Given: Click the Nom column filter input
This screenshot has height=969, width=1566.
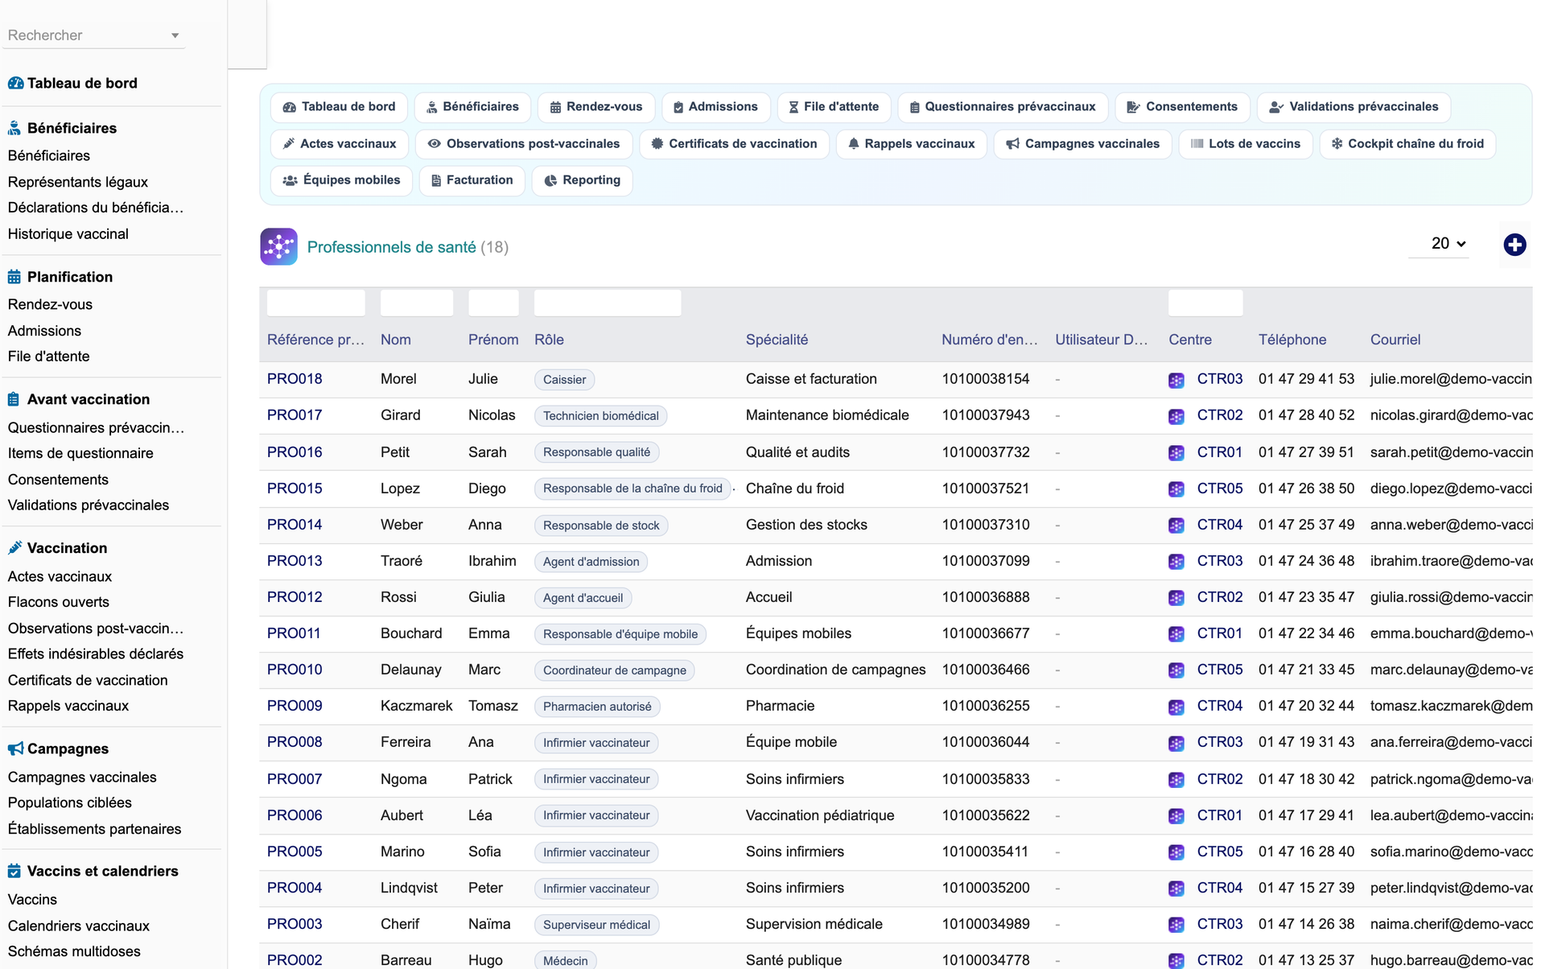Looking at the screenshot, I should coord(417,303).
